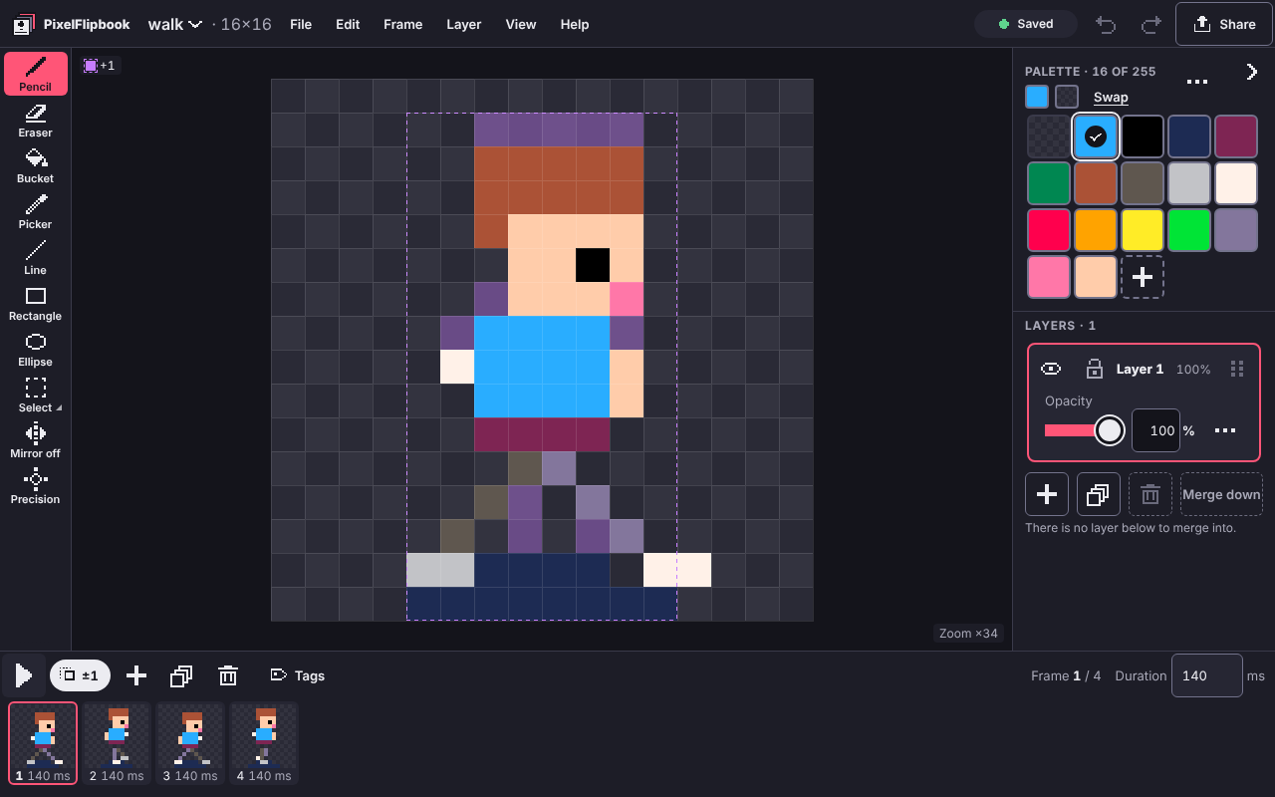Toggle the Layer 1 lock icon

click(x=1094, y=369)
